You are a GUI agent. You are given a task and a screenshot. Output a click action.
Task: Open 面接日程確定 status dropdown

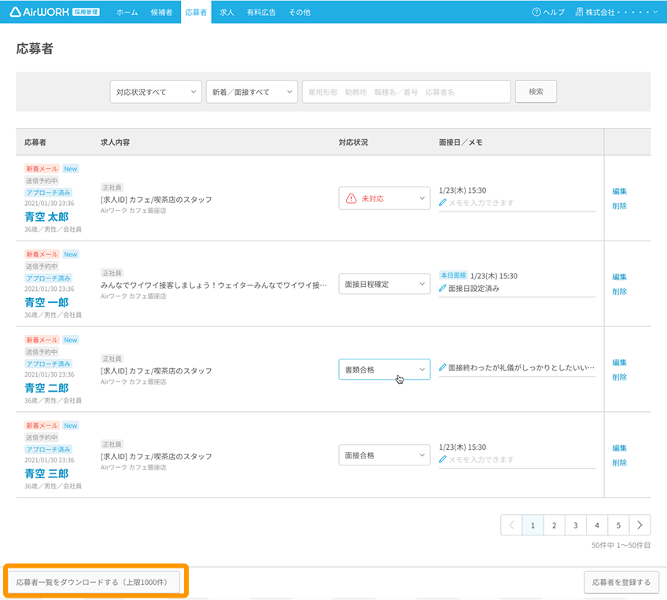pos(385,284)
